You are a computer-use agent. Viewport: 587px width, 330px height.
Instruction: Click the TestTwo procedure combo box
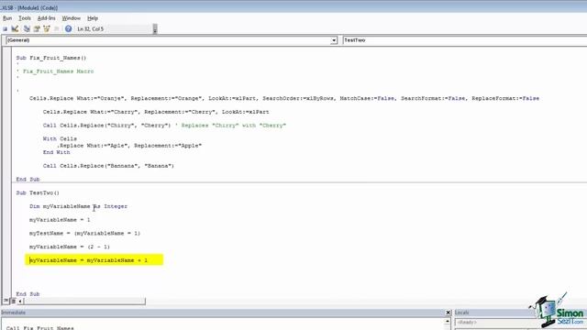[x=464, y=40]
